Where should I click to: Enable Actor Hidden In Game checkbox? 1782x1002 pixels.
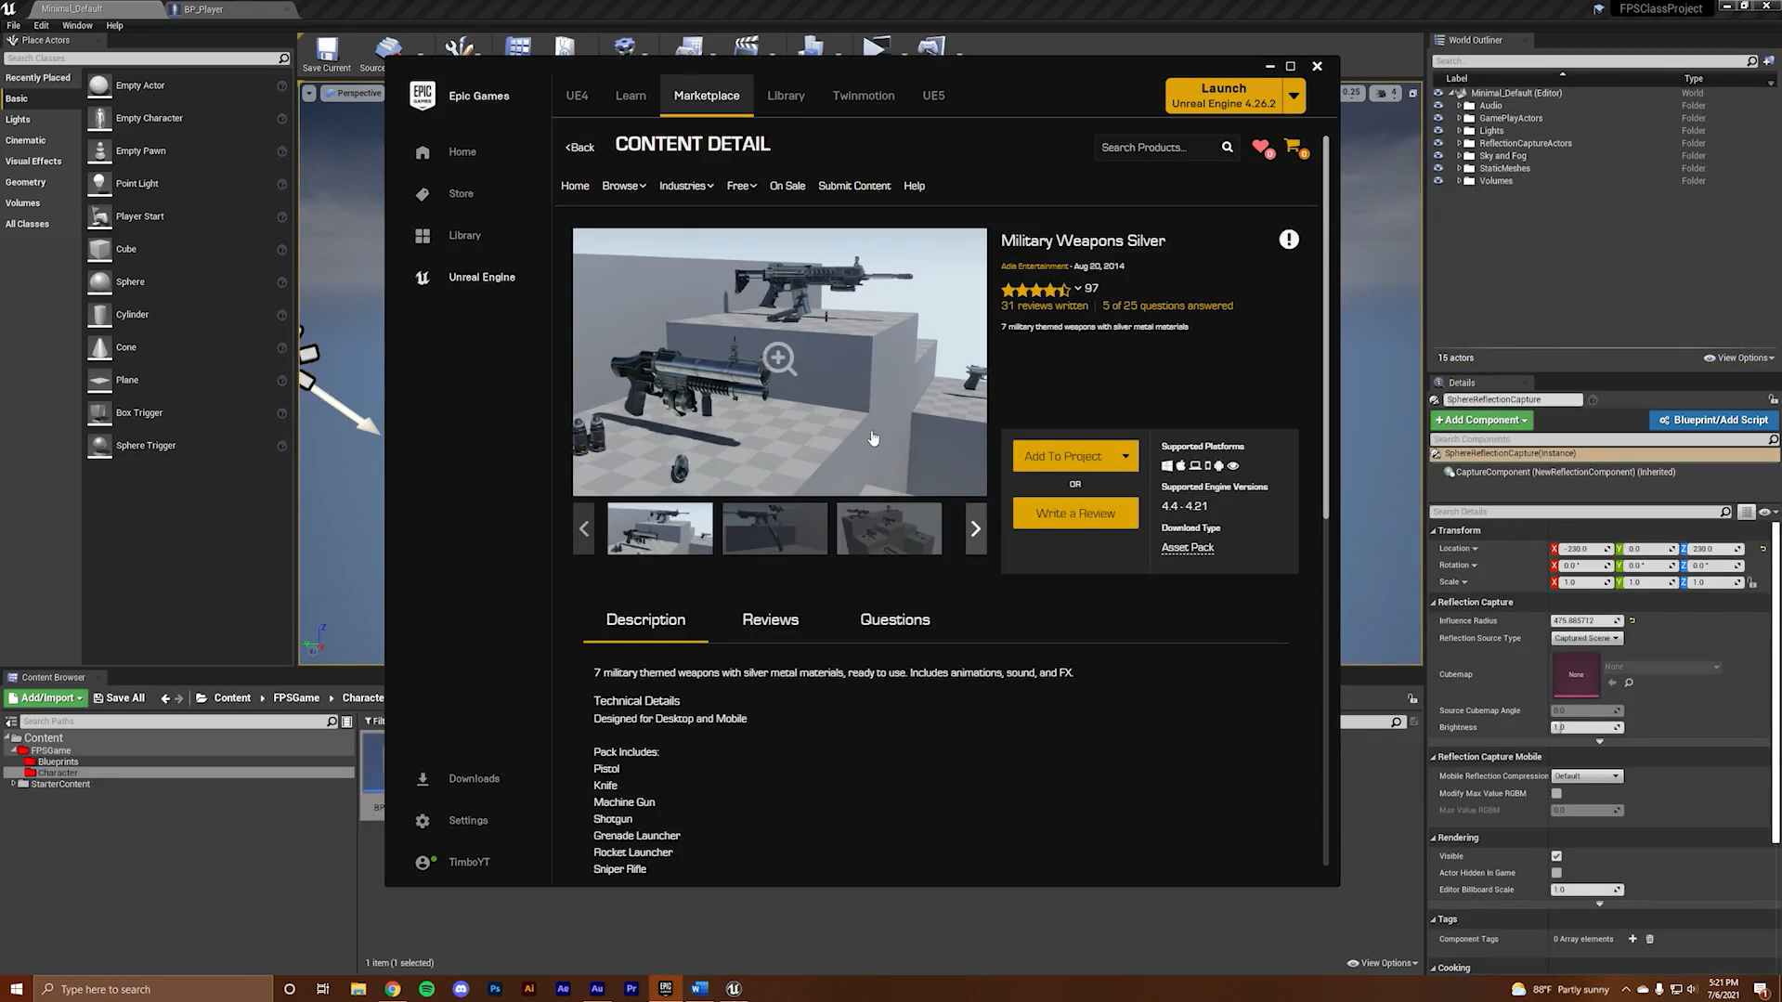[1556, 873]
